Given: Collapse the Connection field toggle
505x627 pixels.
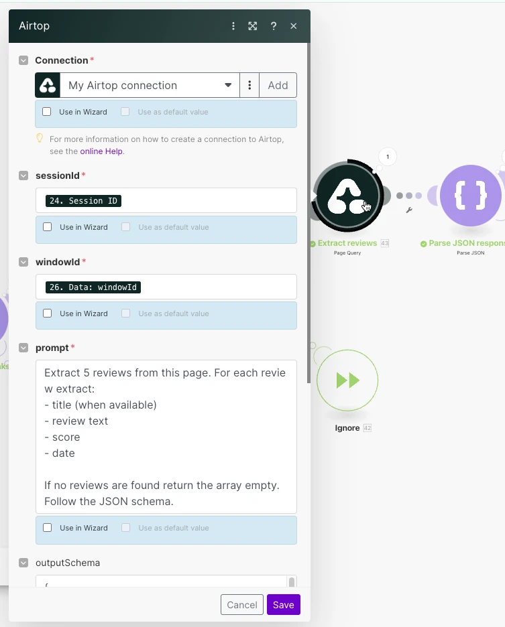Looking at the screenshot, I should (23, 60).
